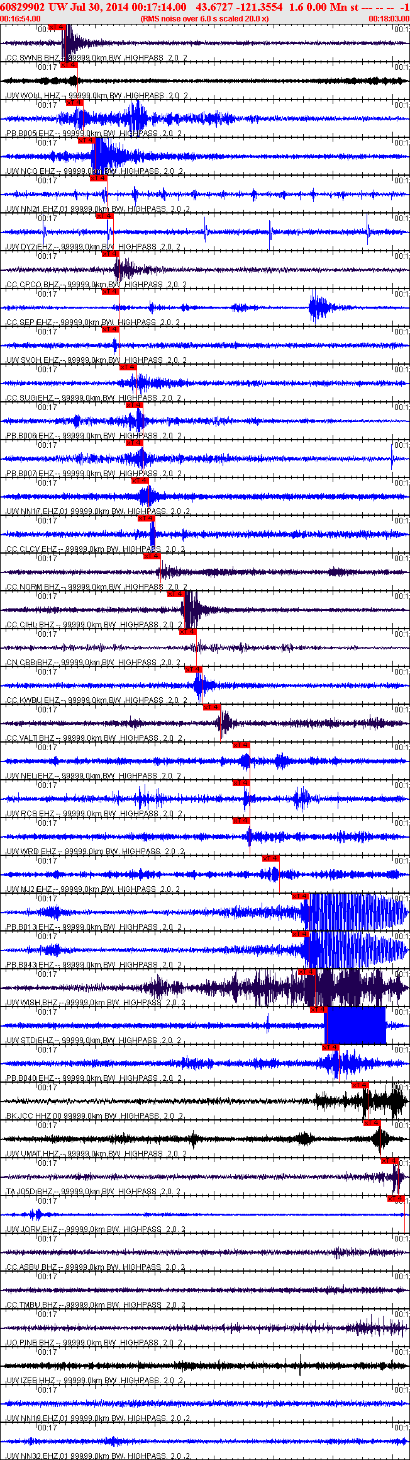Select the CC.KWBU.EHZ station label
410x1460 pixels.
pos(33,700)
